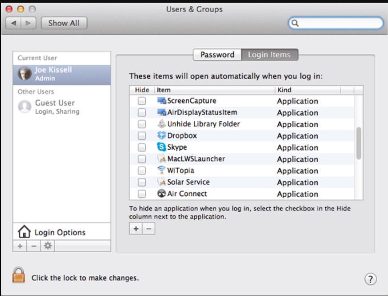Click the padlock icon to unlock changes

pos(19,275)
